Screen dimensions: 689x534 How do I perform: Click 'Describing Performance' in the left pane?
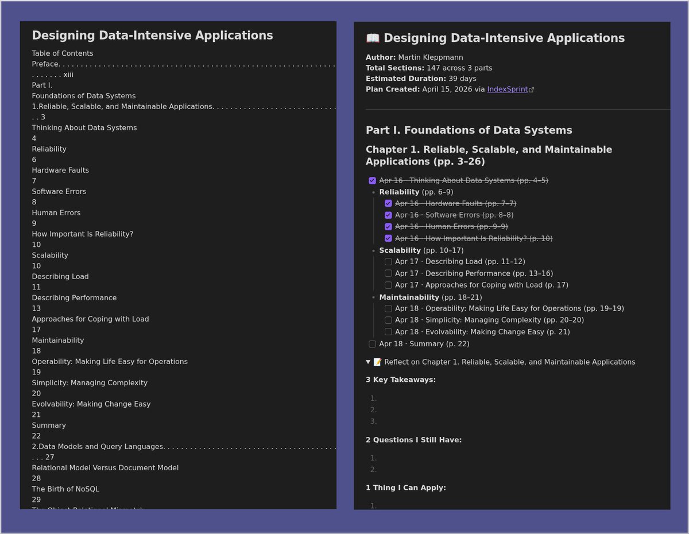74,297
